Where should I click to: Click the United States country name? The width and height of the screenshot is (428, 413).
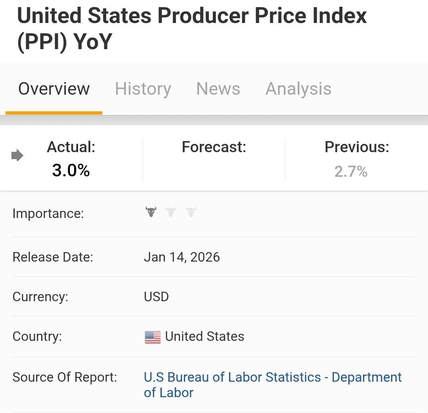point(204,337)
